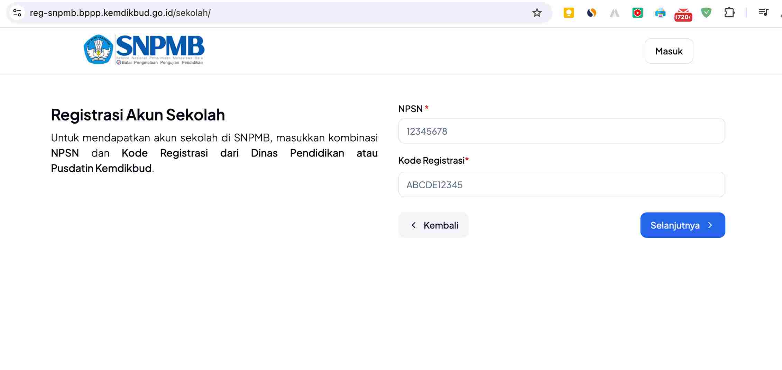782x370 pixels.
Task: Click the Kode Registrasi input field
Action: [561, 184]
